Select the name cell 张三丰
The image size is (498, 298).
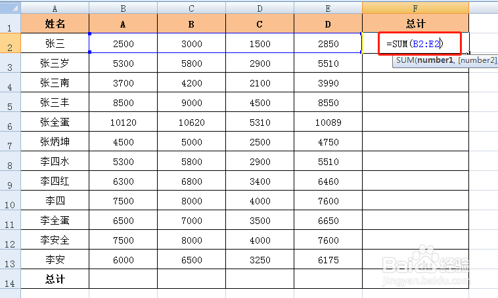pyautogui.click(x=55, y=102)
